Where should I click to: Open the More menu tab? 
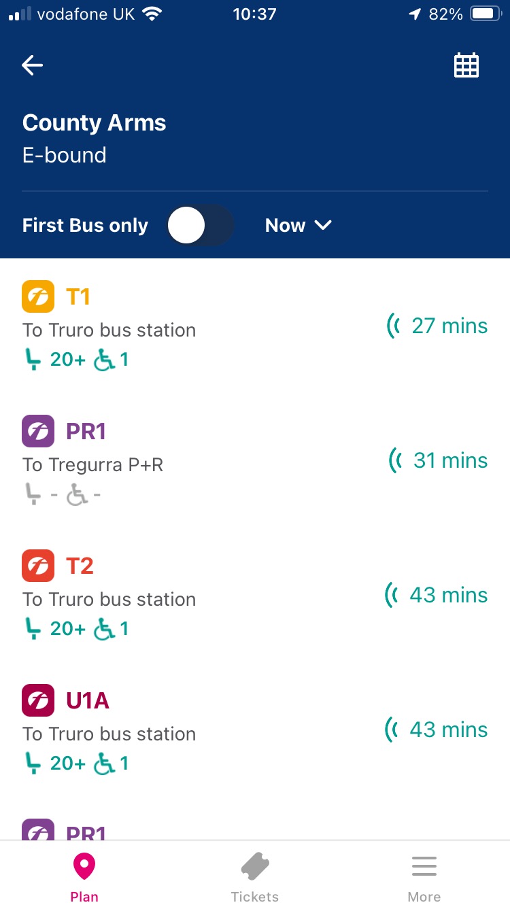424,877
